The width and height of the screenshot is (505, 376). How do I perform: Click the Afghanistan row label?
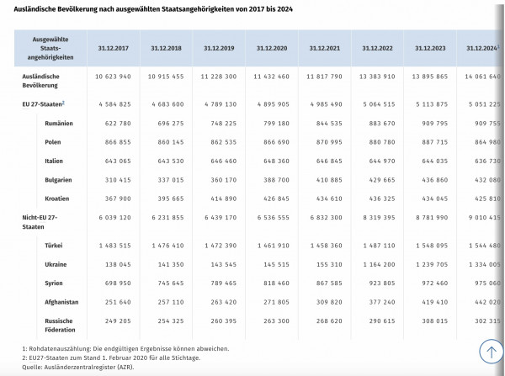(x=61, y=302)
